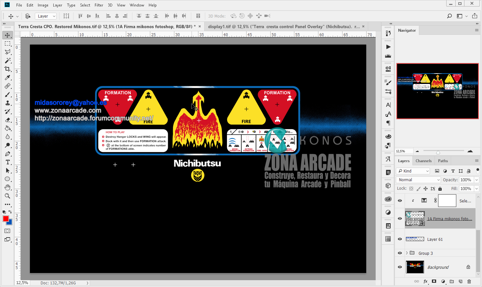482x287 pixels.
Task: Click the red foreground color swatch
Action: point(6,219)
